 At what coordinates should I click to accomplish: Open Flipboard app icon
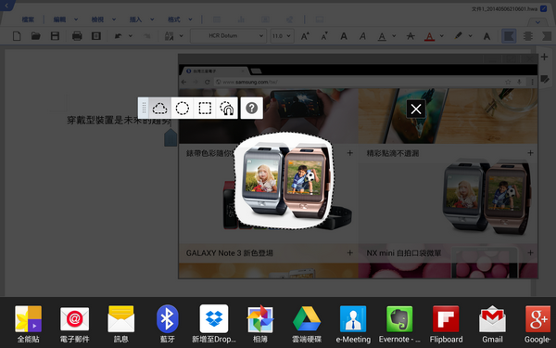point(446,319)
